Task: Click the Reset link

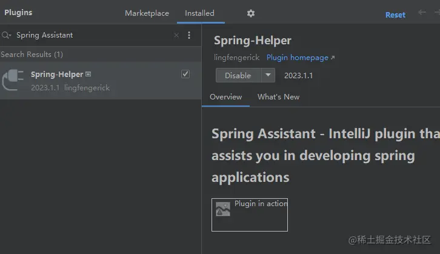Action: coord(395,15)
